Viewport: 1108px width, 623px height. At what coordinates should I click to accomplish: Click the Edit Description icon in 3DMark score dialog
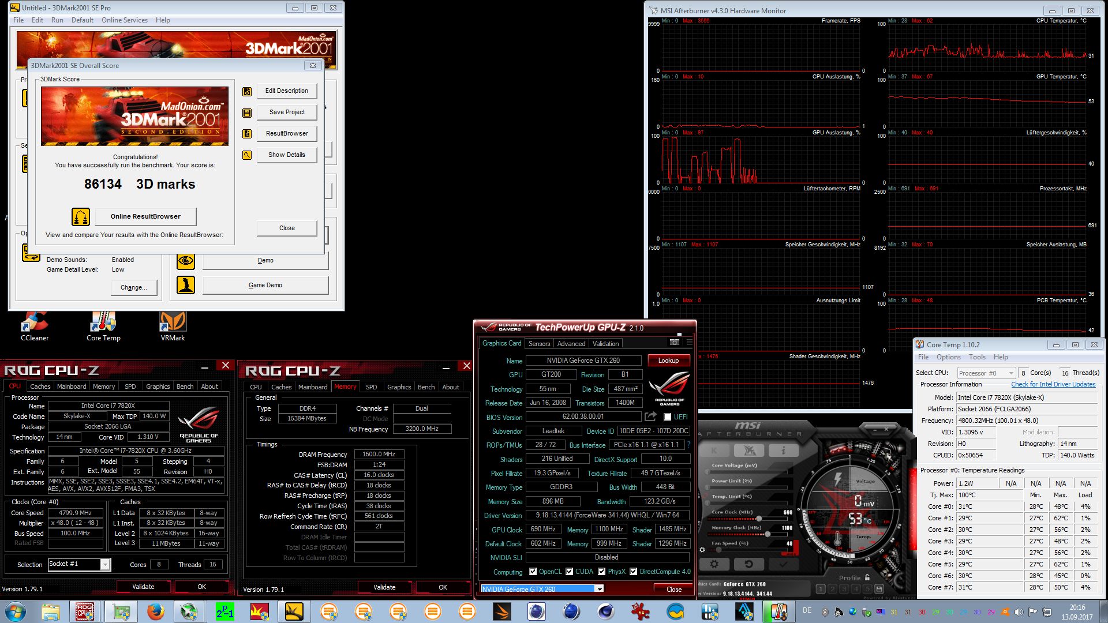pos(247,91)
